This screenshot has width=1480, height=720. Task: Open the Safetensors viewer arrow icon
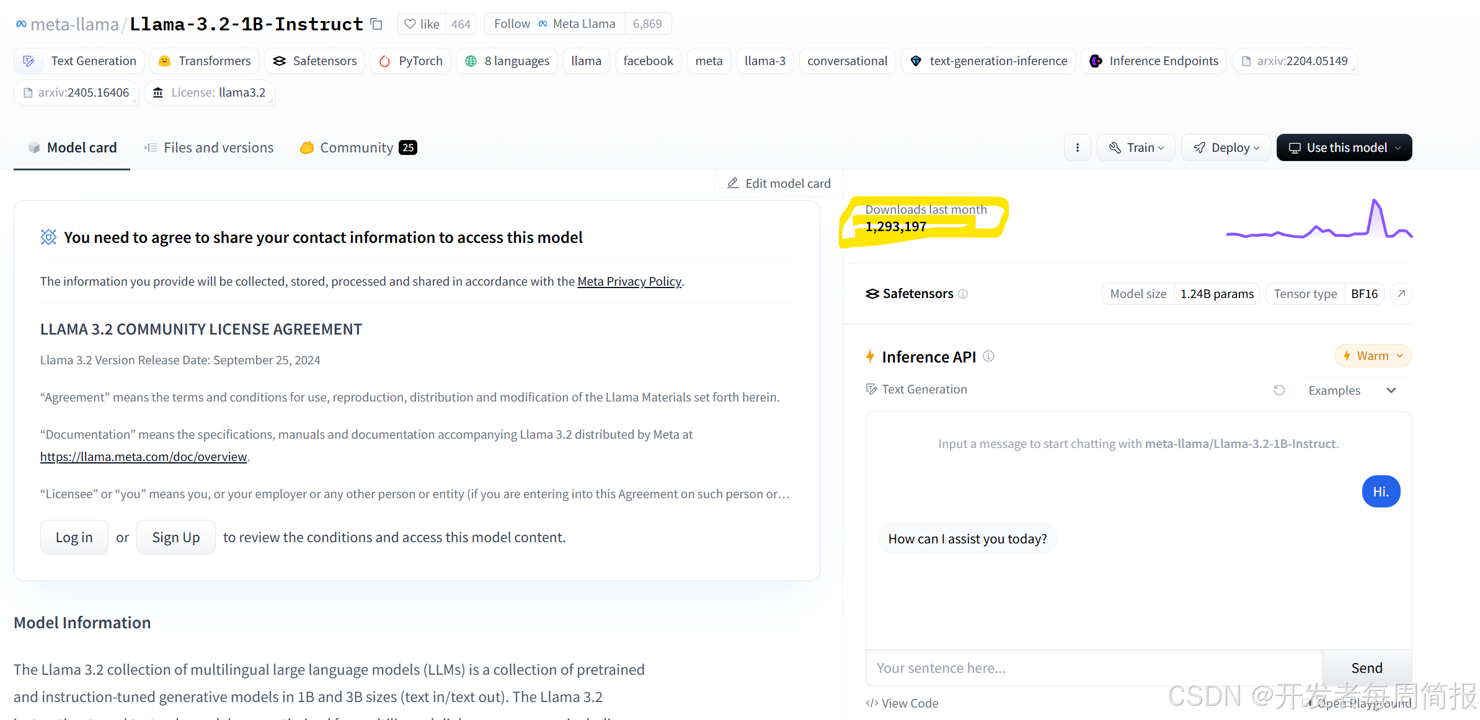coord(1401,294)
